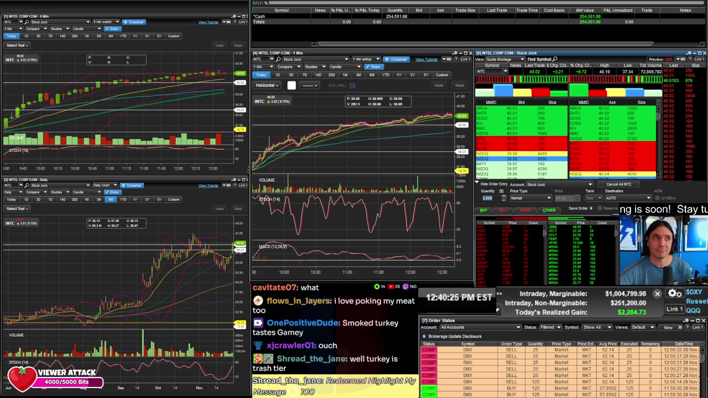Open Horizontal tool dropdown in 1 Min chart
The height and width of the screenshot is (398, 708).
point(267,85)
